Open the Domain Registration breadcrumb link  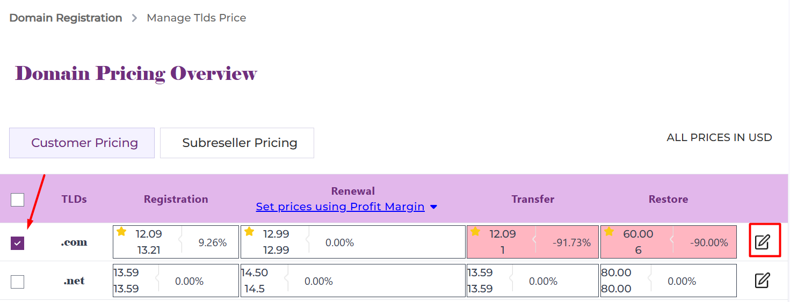(x=66, y=18)
